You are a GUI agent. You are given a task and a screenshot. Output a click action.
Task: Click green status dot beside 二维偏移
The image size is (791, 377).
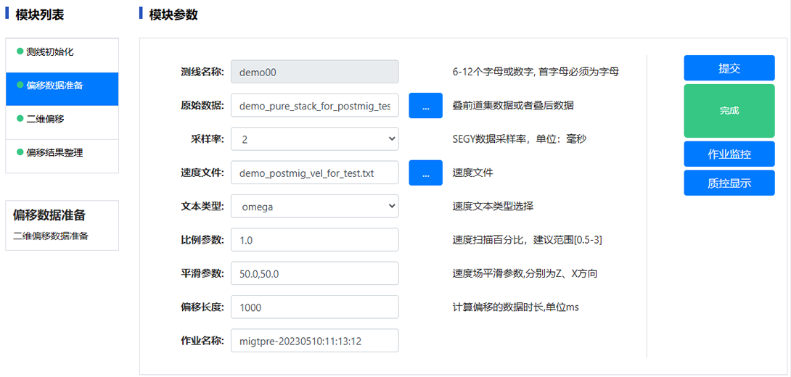[20, 119]
